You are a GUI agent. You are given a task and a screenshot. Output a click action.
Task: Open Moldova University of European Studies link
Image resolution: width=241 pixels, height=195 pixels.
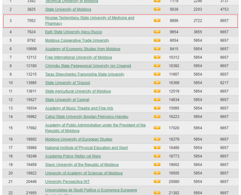[x=79, y=139]
